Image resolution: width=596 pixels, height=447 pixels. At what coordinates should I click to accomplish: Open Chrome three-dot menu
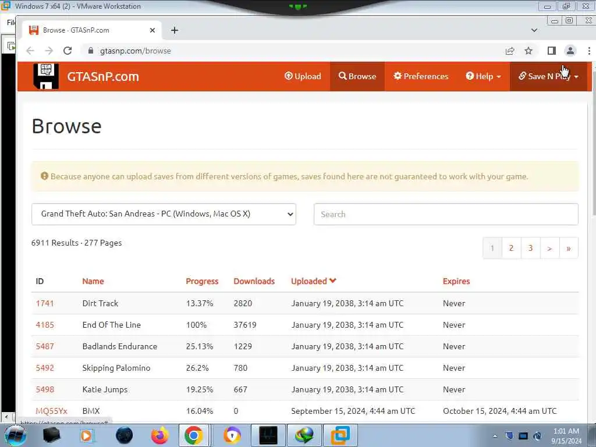pos(589,51)
